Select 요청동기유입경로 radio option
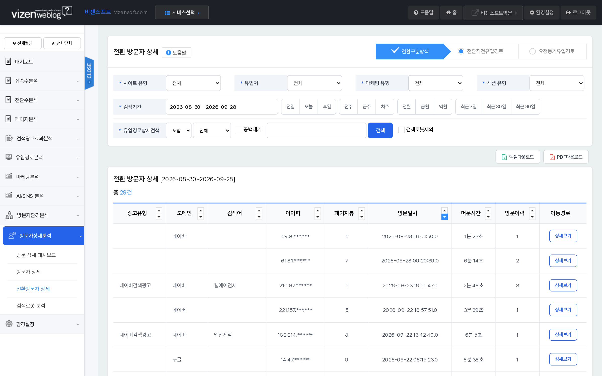The width and height of the screenshot is (602, 376). pyautogui.click(x=532, y=51)
